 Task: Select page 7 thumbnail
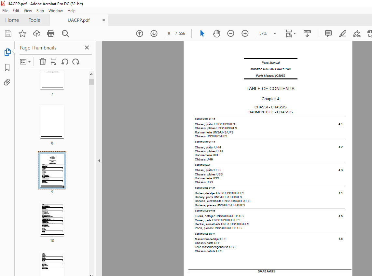click(52, 80)
